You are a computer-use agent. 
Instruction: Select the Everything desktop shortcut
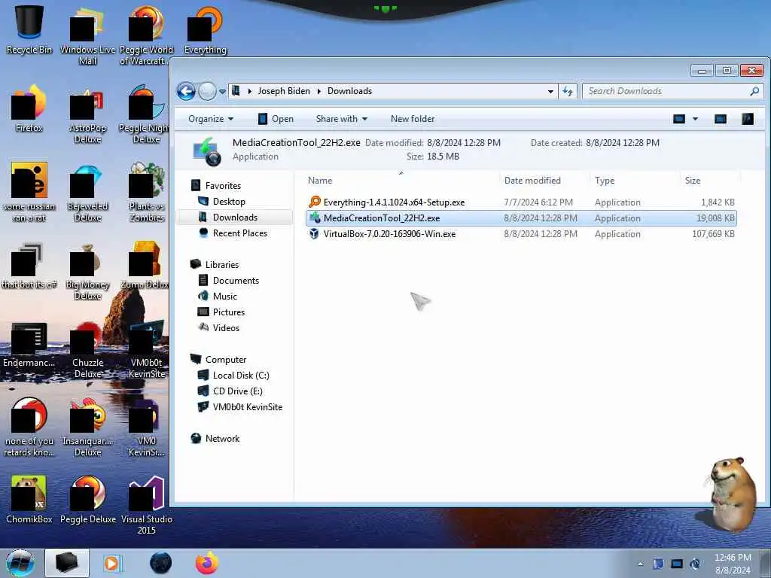[x=205, y=30]
